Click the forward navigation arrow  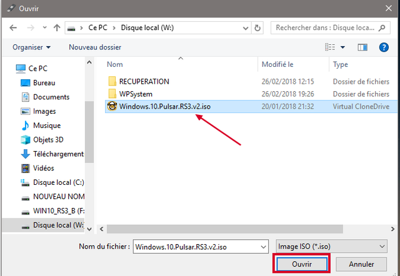click(31, 27)
